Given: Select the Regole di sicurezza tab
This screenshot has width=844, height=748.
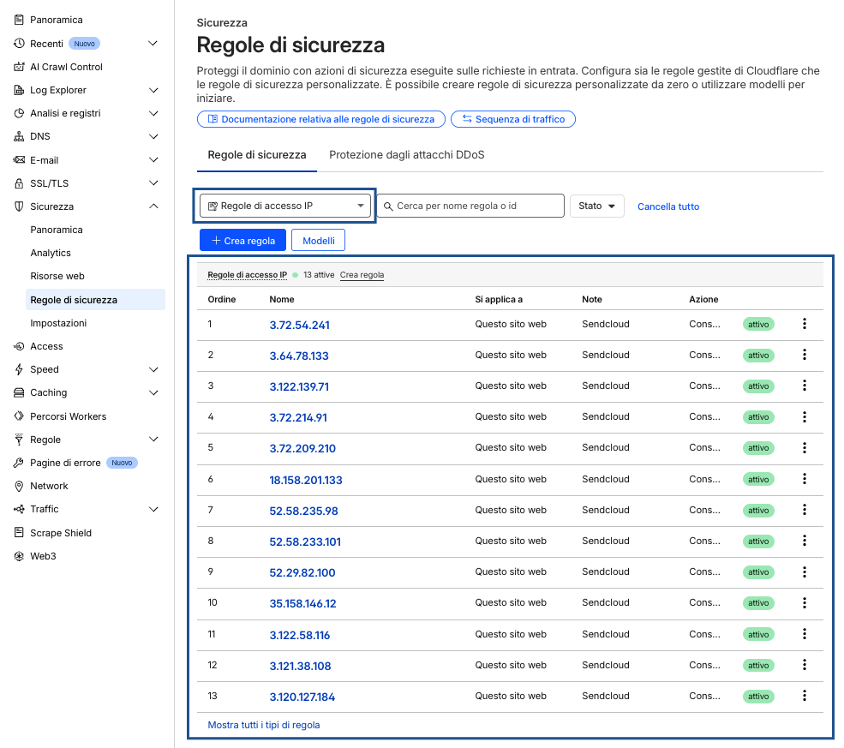Looking at the screenshot, I should (257, 155).
